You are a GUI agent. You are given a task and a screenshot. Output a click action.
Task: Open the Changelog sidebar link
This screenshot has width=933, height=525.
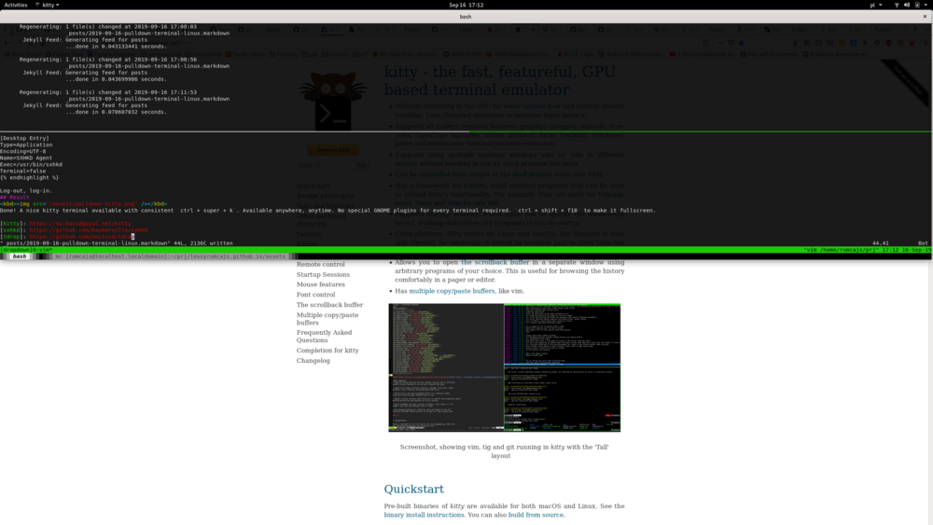click(313, 361)
